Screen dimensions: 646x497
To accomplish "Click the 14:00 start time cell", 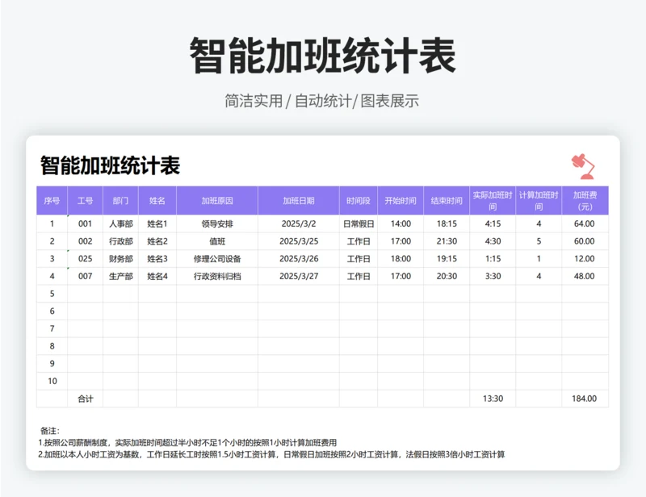I will (401, 223).
